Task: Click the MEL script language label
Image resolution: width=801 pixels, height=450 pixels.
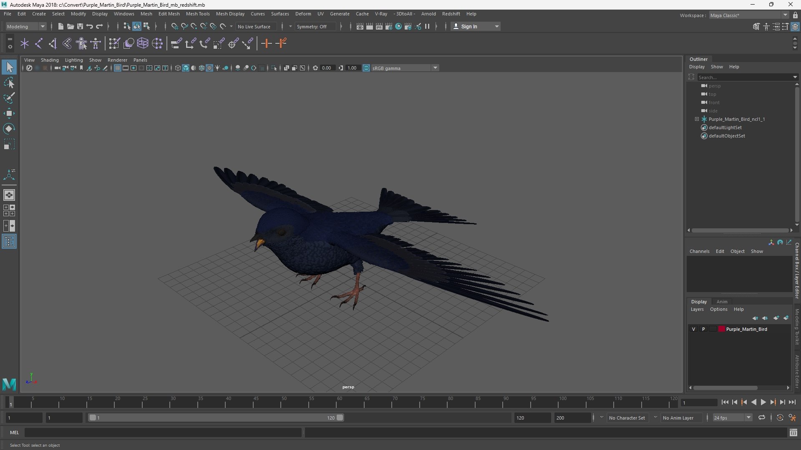Action: 15,432
